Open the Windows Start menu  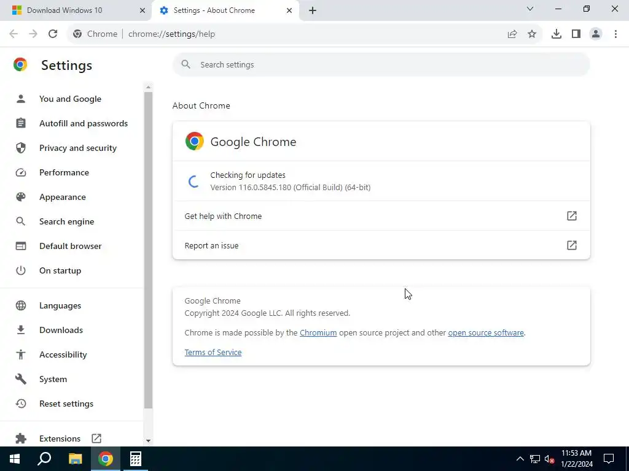[x=15, y=459]
